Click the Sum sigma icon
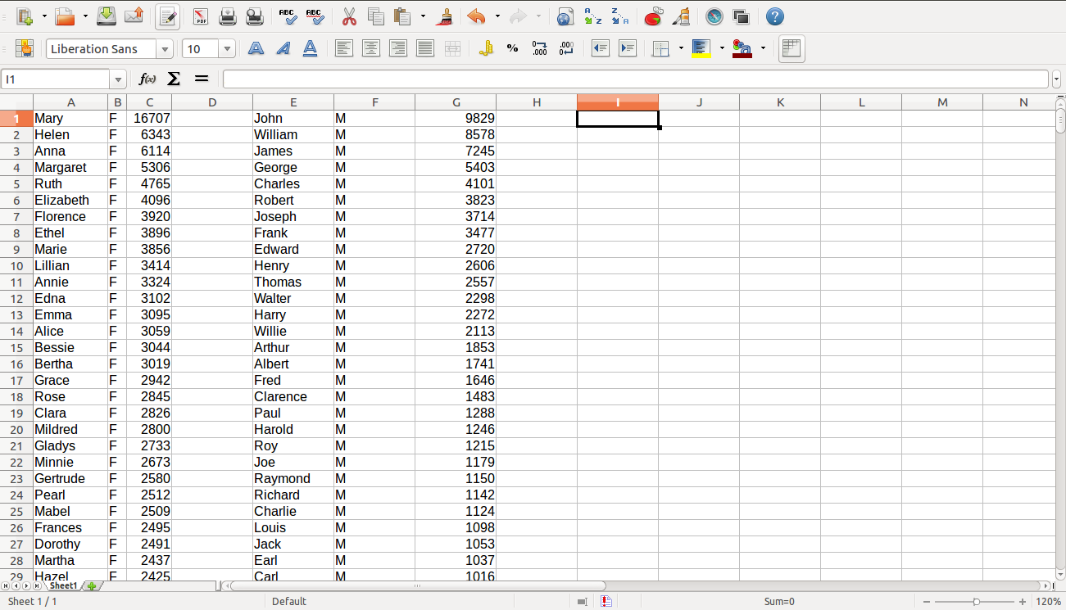Screen dimensions: 1066x610 pyautogui.click(x=174, y=79)
